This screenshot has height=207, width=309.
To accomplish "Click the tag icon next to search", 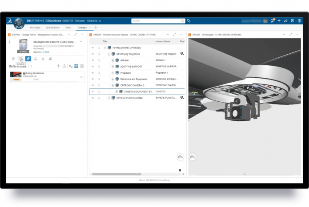I will coord(189,21).
